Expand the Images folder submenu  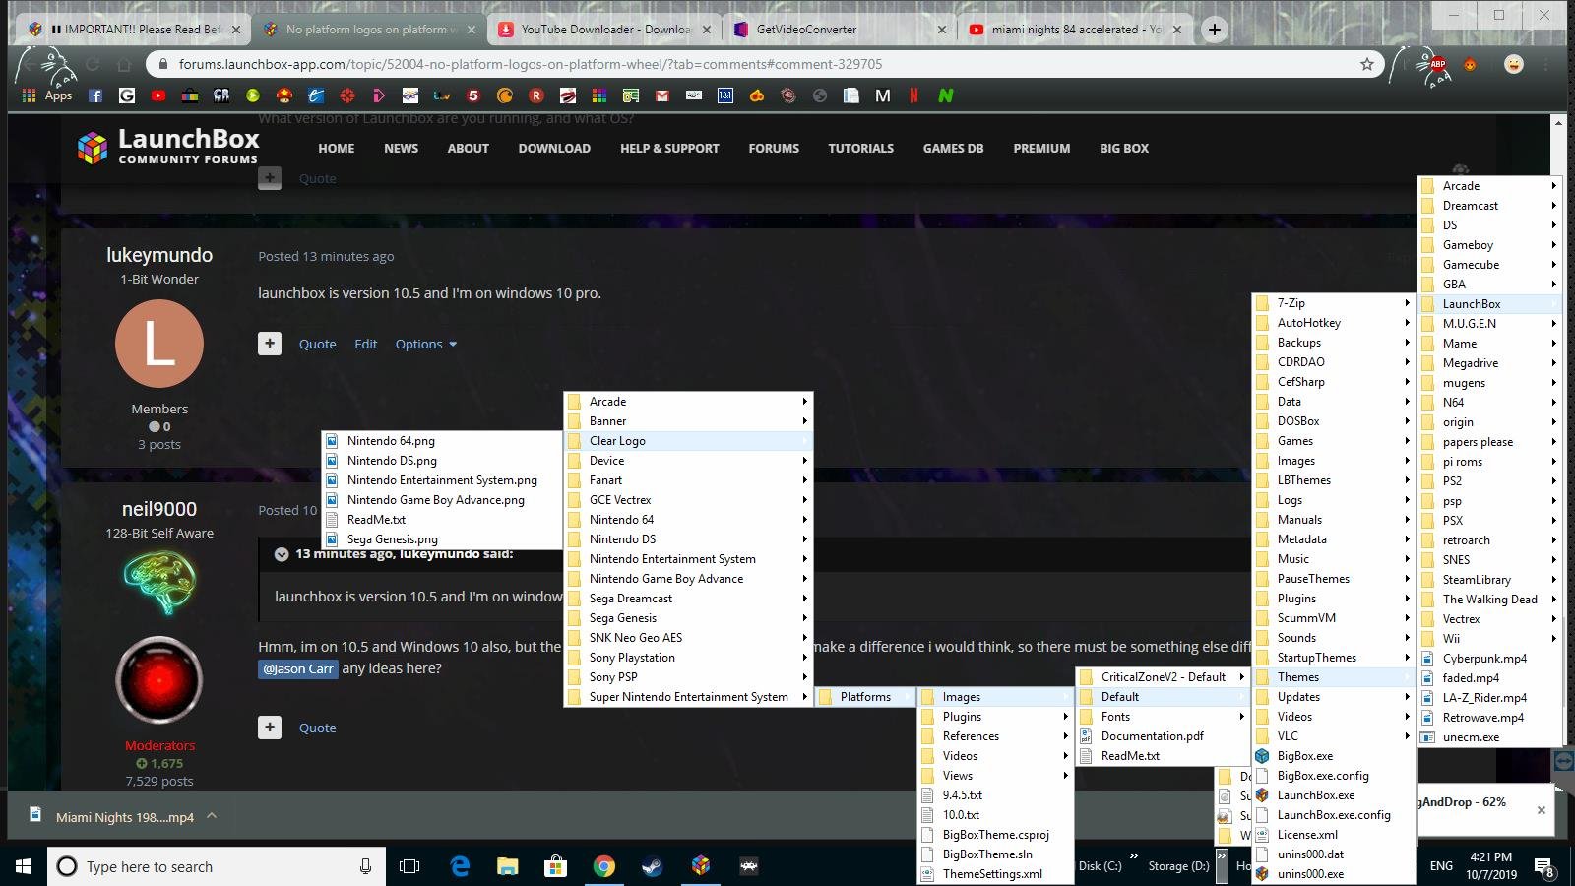(995, 697)
